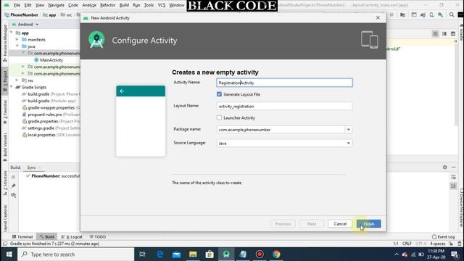This screenshot has width=464, height=261.
Task: Click Android Studio taskbar icon
Action: pos(226,254)
